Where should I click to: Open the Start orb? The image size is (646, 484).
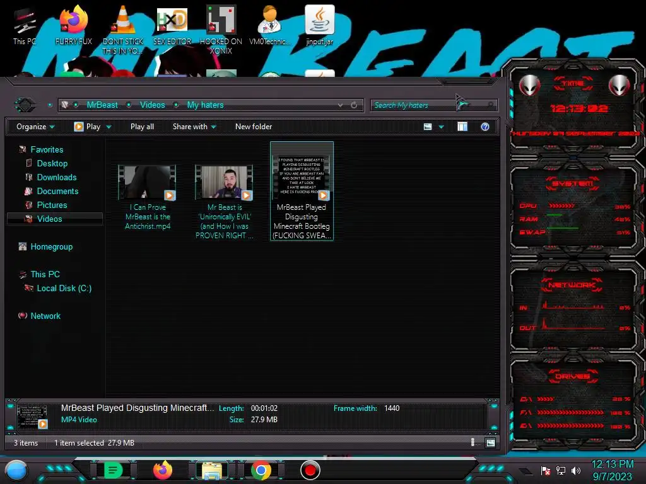(16, 470)
